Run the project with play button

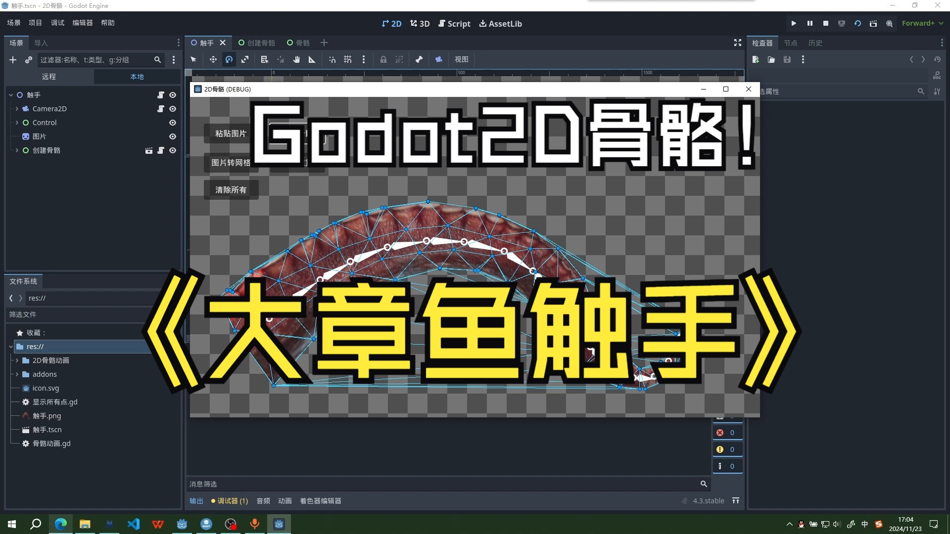click(794, 23)
